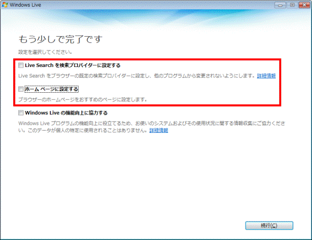Minimize the Windows Live window
This screenshot has width=312, height=240.
(x=280, y=5)
